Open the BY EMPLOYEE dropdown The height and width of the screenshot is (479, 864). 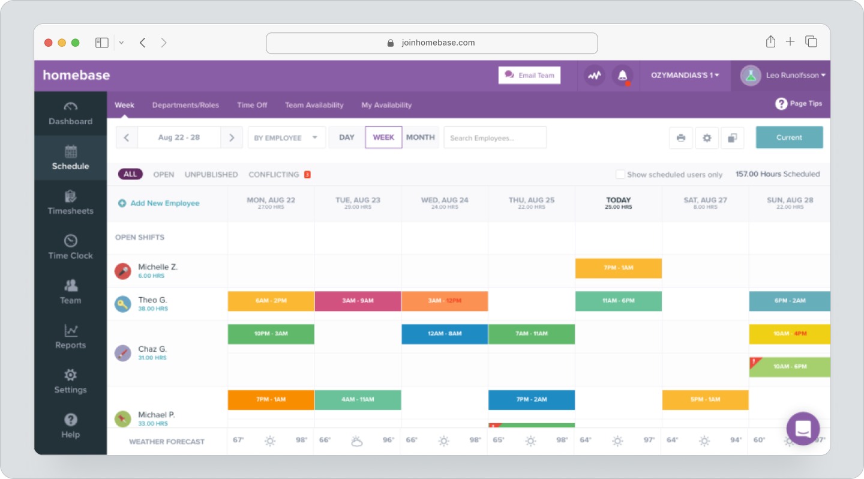(286, 137)
